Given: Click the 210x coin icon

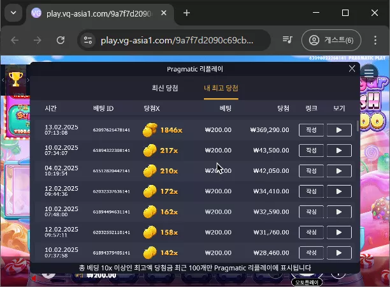Looking at the screenshot, I should click(150, 171).
